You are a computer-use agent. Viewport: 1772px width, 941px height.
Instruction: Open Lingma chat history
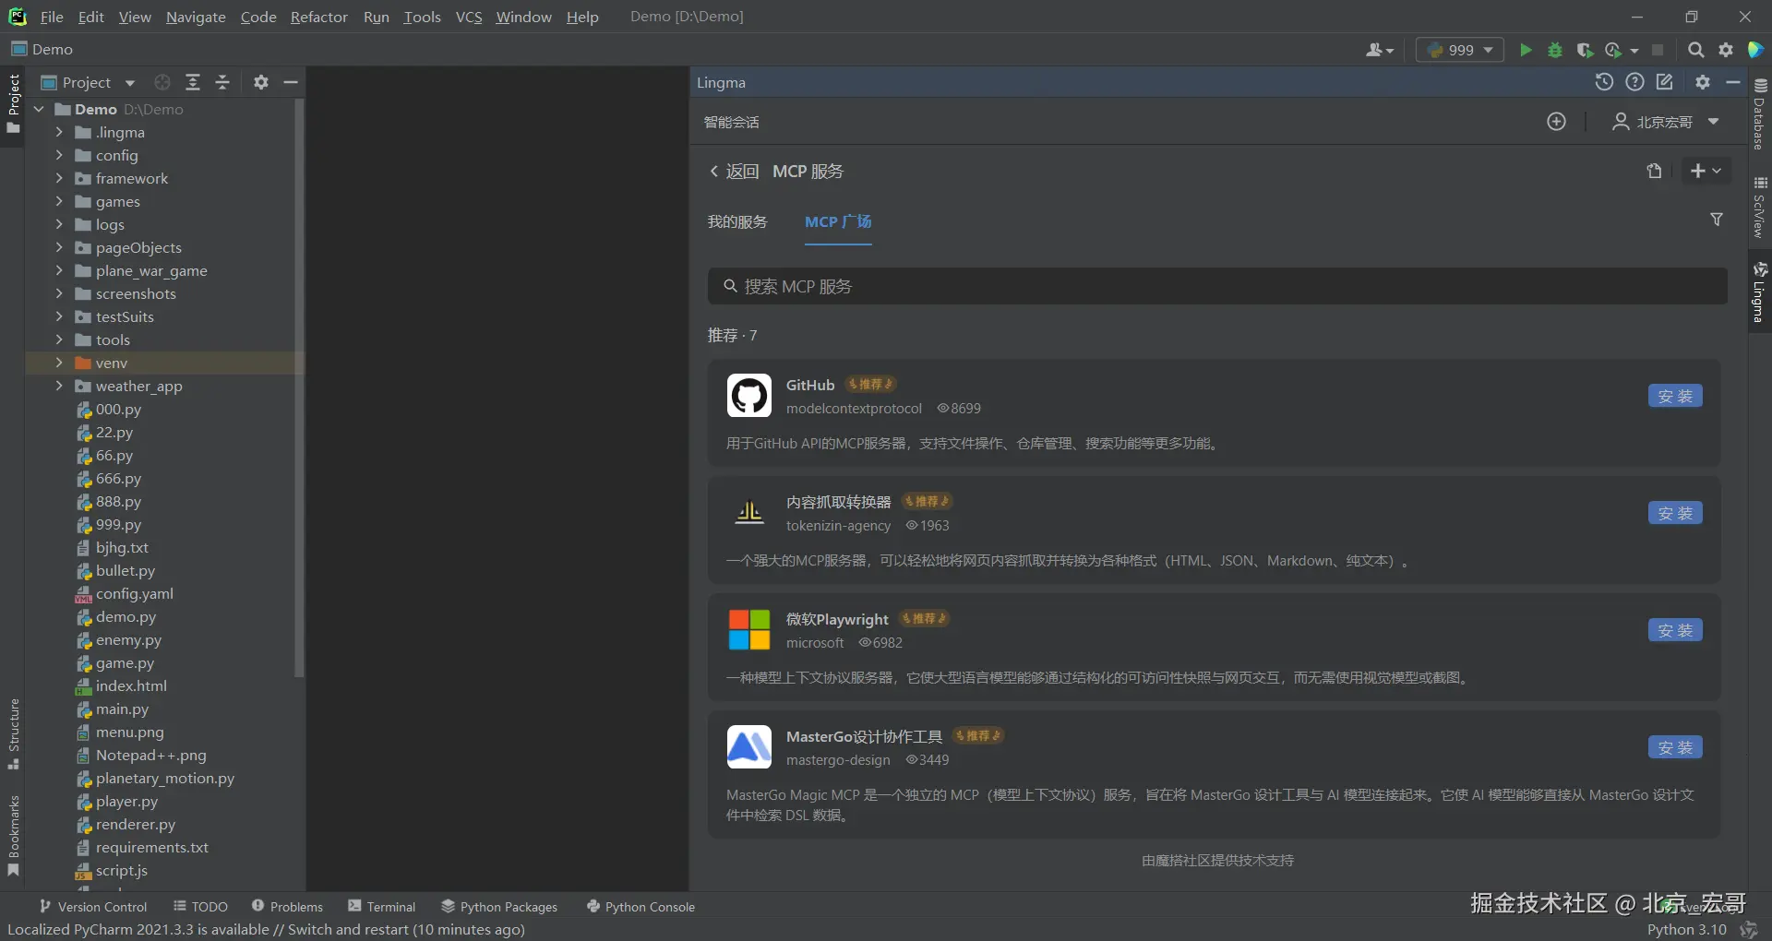pos(1604,82)
